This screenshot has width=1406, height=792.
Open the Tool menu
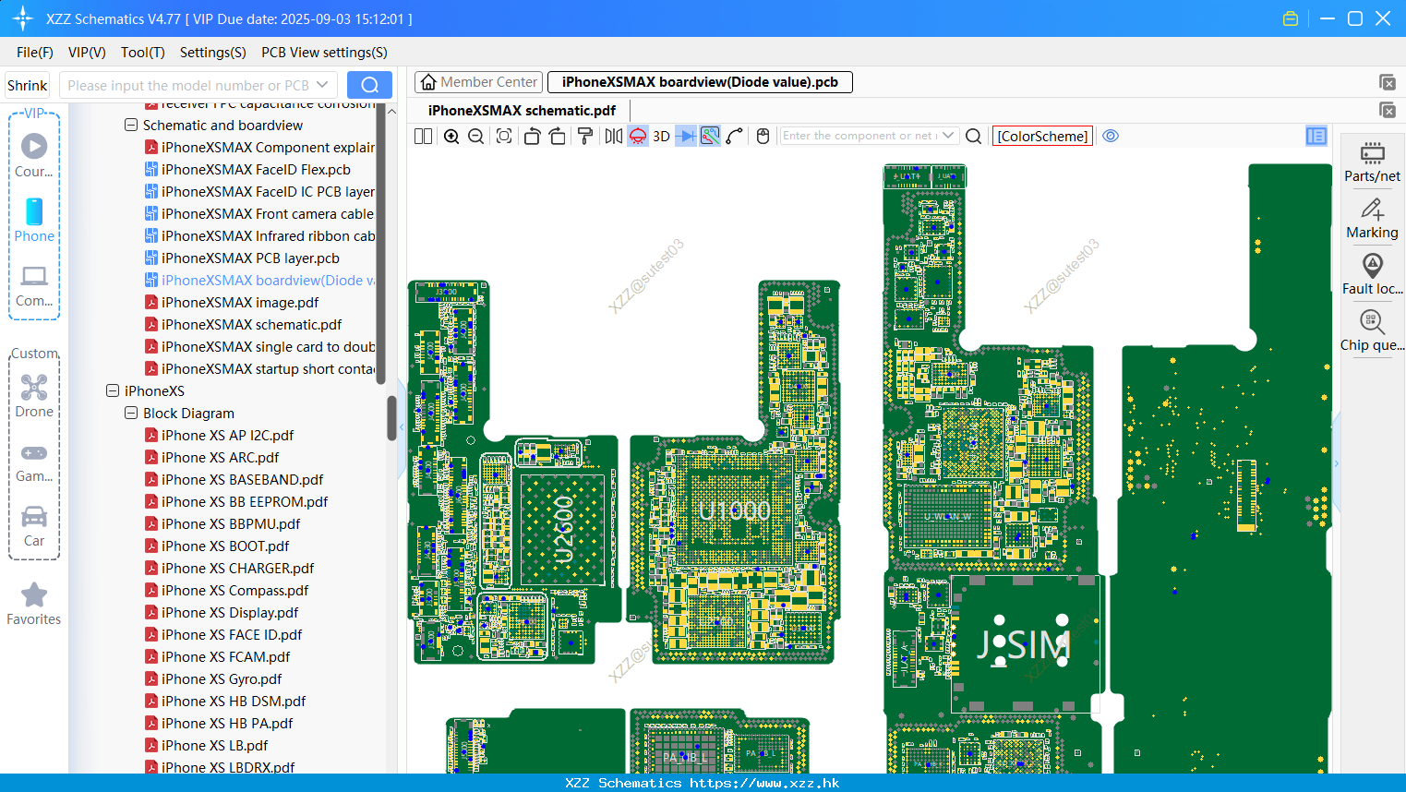(143, 53)
